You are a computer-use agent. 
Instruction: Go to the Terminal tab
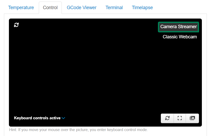(x=114, y=8)
